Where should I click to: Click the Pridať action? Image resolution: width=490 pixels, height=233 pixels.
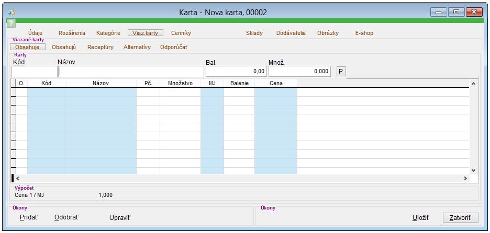pos(29,217)
